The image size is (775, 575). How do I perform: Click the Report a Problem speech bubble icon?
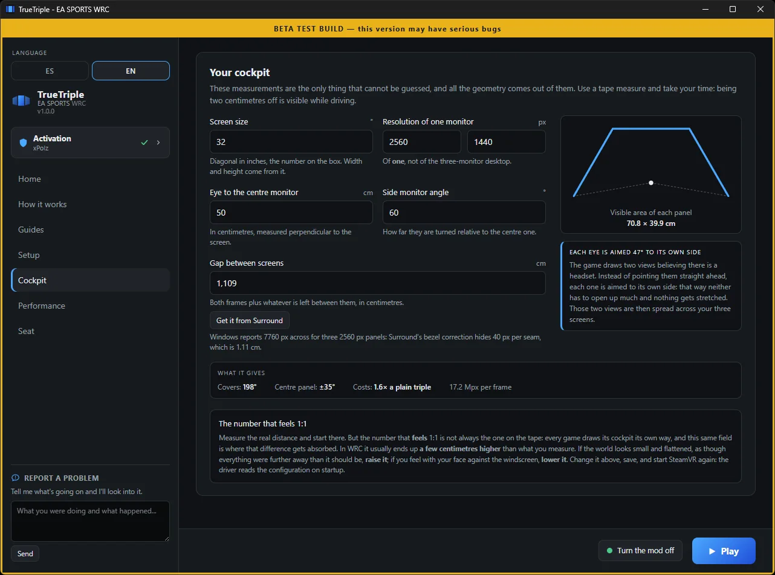(x=16, y=478)
